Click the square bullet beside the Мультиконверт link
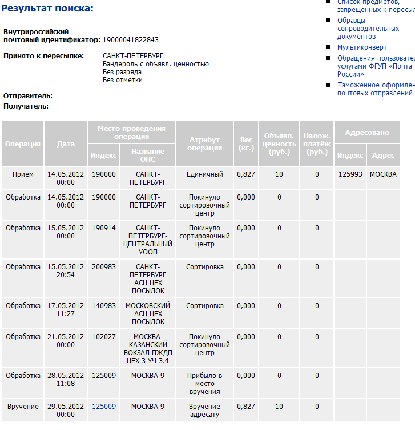Viewport: 415px width, 430px height. [x=328, y=47]
